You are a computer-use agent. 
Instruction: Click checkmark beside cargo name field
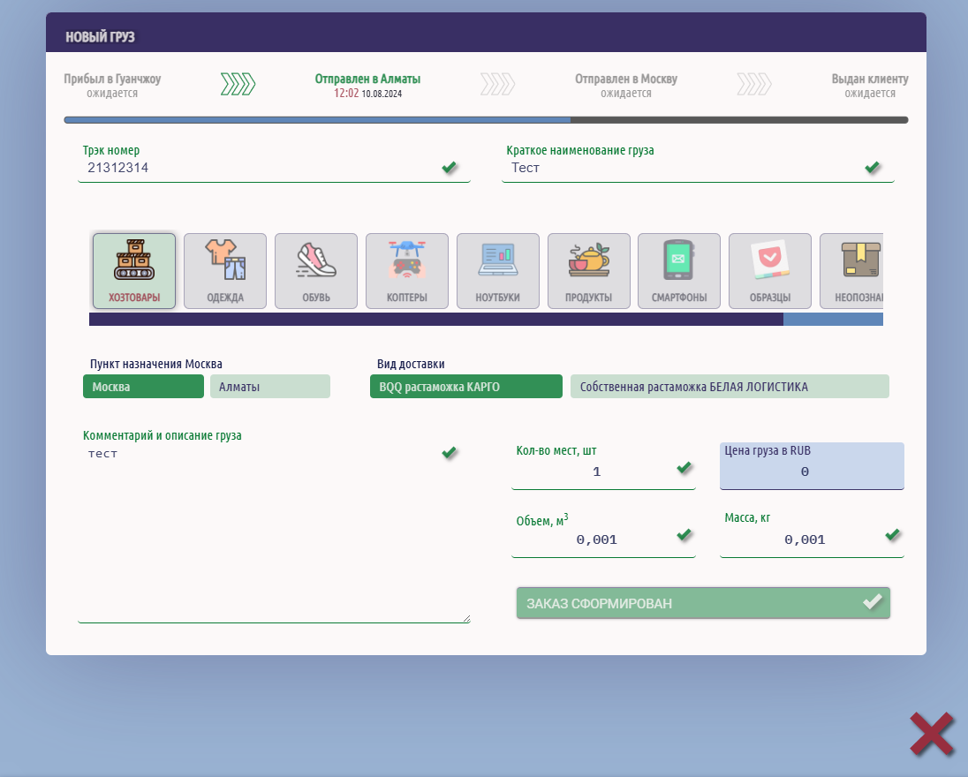coord(873,167)
